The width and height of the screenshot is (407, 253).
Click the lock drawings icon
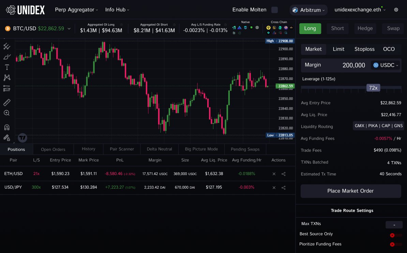(6, 138)
